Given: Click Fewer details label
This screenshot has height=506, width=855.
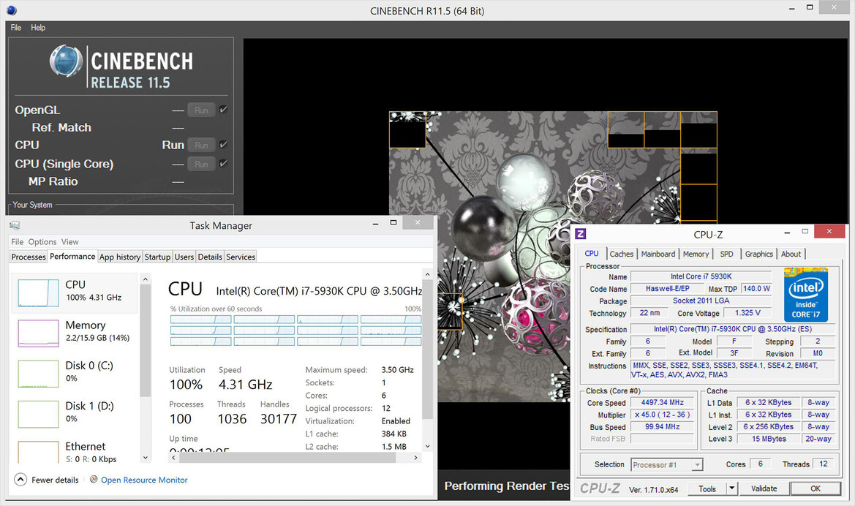Looking at the screenshot, I should pyautogui.click(x=55, y=480).
